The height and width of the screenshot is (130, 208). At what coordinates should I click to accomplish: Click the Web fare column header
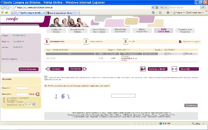(x=168, y=54)
